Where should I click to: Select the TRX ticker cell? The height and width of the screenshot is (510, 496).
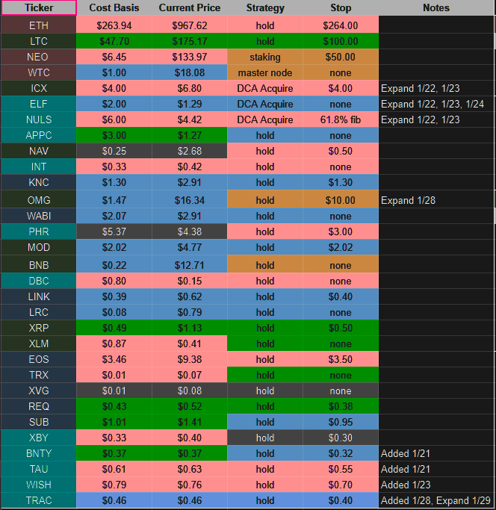pyautogui.click(x=39, y=375)
